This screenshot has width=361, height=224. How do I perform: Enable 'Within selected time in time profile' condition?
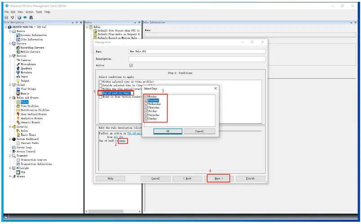(x=100, y=82)
